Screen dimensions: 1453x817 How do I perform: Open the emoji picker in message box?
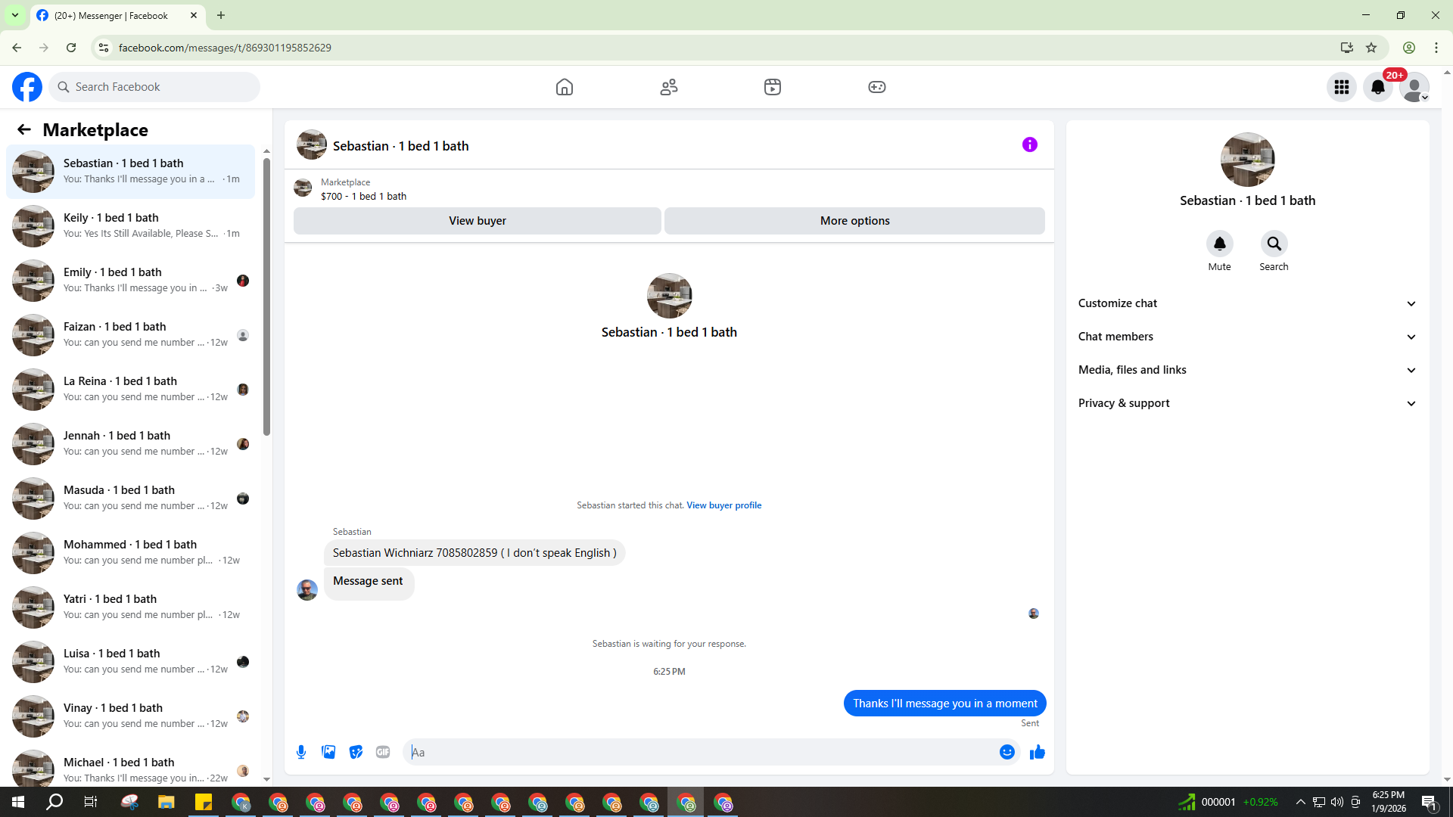click(1007, 752)
